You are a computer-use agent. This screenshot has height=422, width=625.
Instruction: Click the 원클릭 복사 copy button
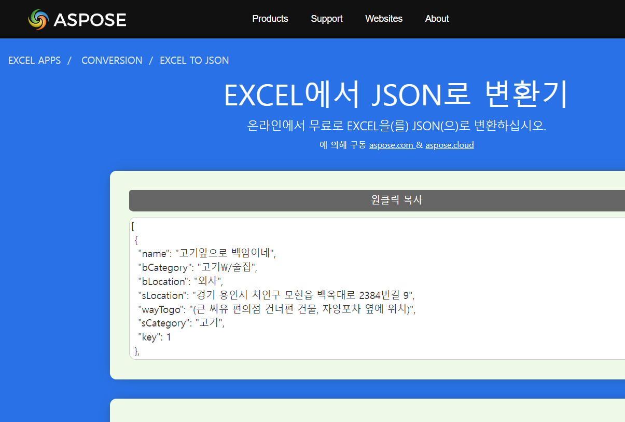[377, 200]
